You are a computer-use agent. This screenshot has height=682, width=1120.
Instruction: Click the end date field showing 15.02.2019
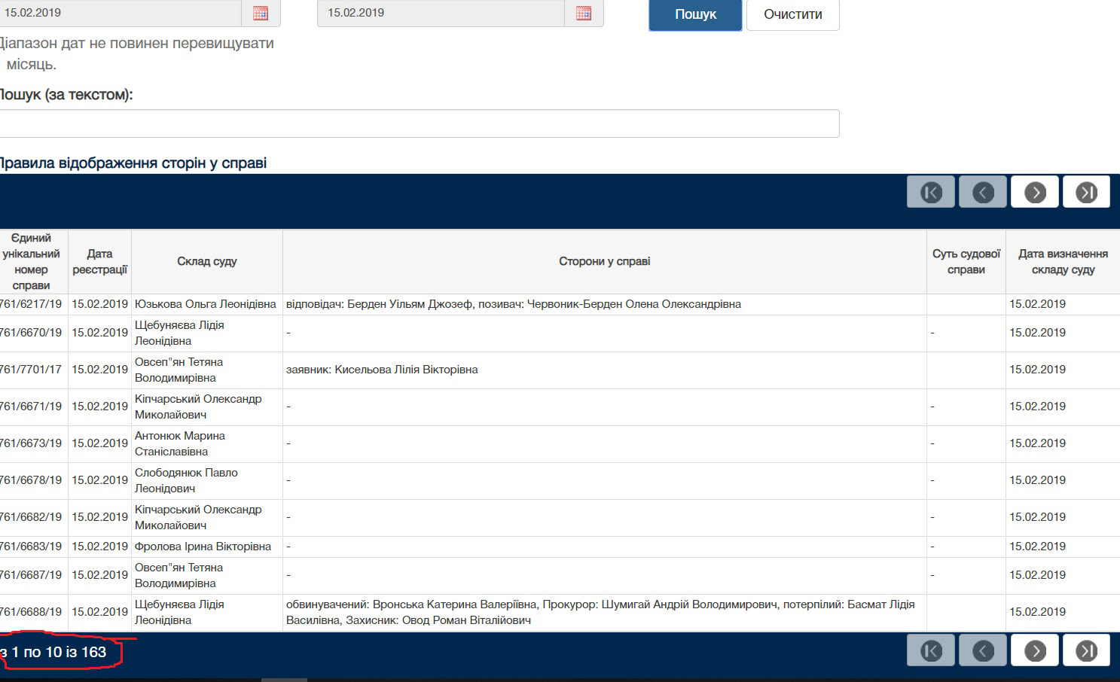(x=441, y=13)
